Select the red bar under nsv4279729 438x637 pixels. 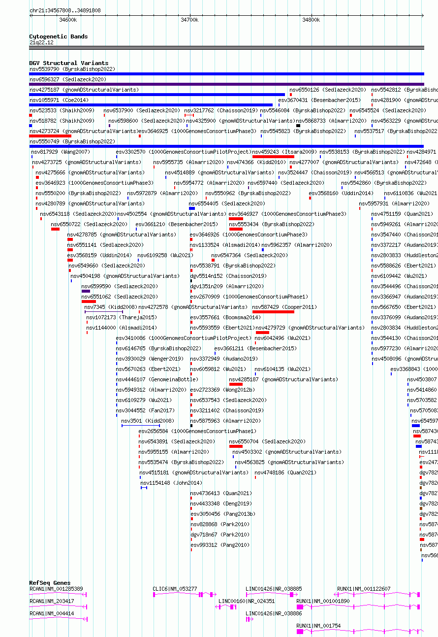(x=262, y=333)
